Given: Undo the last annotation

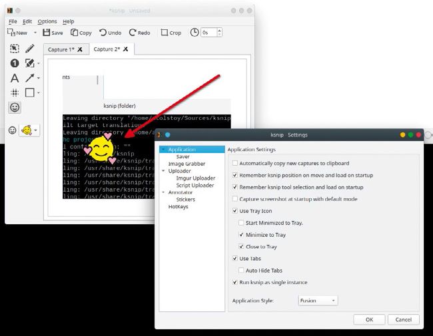Looking at the screenshot, I should pos(110,33).
